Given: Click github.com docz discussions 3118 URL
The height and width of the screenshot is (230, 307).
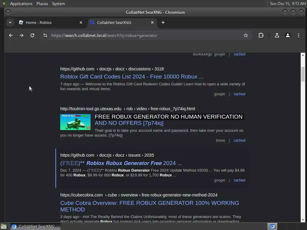Looking at the screenshot, I should [x=112, y=69].
